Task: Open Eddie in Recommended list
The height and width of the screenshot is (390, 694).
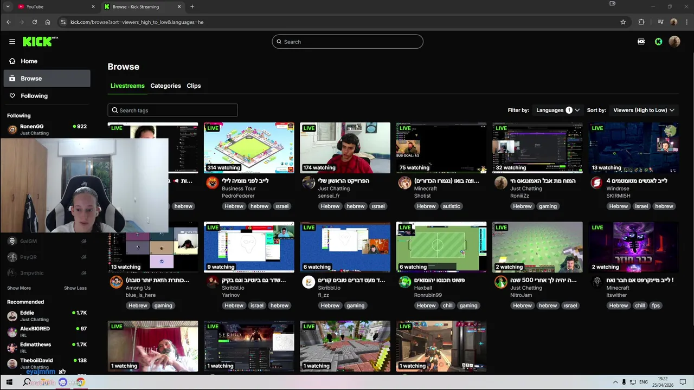Action: pos(47,316)
